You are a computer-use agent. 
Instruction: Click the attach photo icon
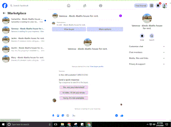[58, 116]
